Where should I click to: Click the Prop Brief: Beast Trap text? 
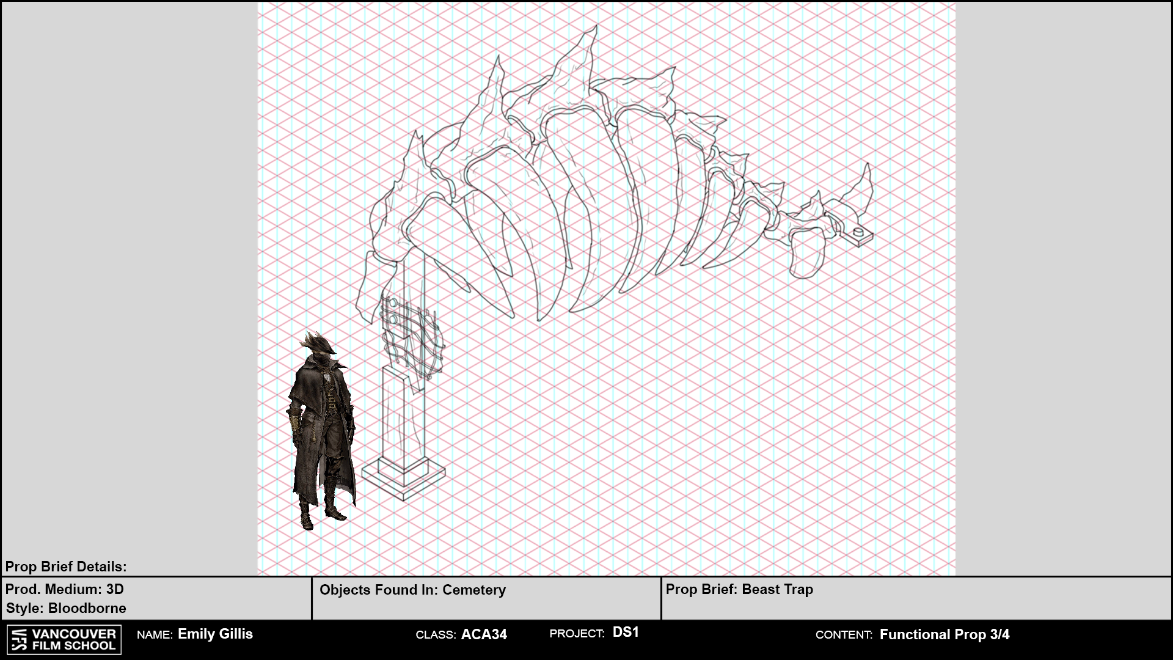click(739, 589)
